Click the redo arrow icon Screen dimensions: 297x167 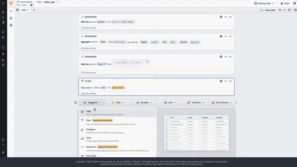[x=284, y=10]
